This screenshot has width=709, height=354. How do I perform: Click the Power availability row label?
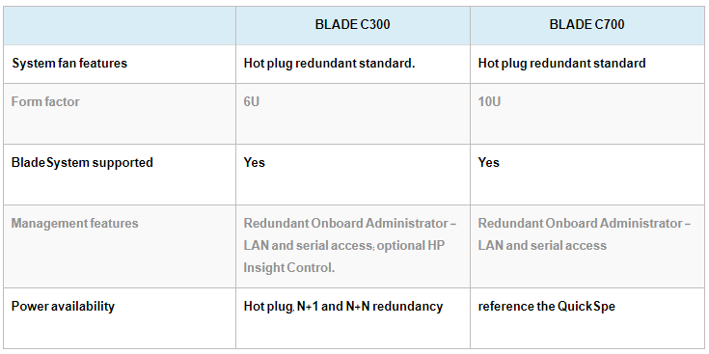tap(63, 306)
